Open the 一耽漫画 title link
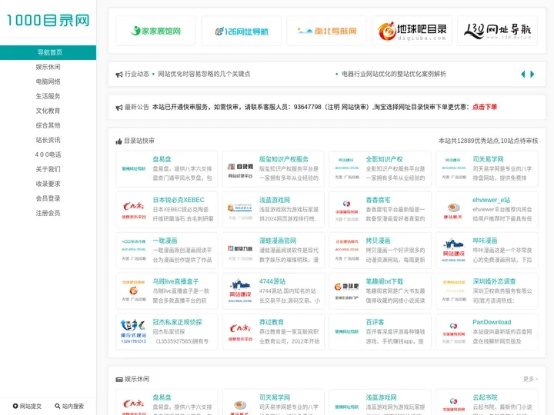The image size is (554, 415). point(165,241)
